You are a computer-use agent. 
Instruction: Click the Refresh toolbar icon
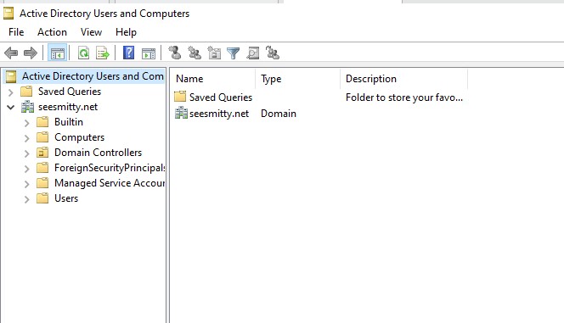coord(83,53)
